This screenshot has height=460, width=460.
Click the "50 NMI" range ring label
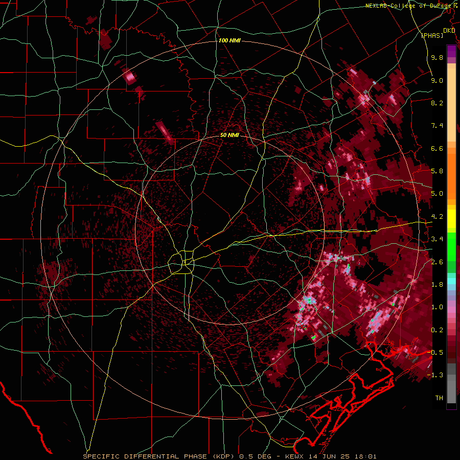pyautogui.click(x=229, y=135)
